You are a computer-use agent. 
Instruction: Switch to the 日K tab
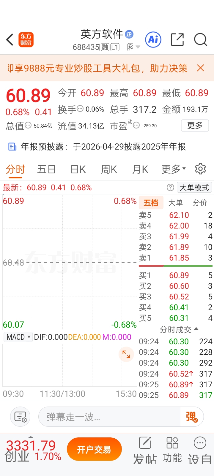pos(78,169)
